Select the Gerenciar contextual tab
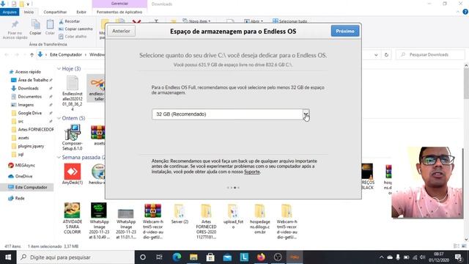 [119, 4]
